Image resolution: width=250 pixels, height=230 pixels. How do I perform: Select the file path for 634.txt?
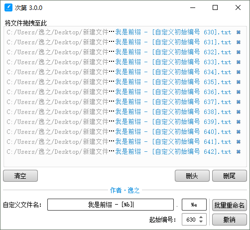(119, 72)
